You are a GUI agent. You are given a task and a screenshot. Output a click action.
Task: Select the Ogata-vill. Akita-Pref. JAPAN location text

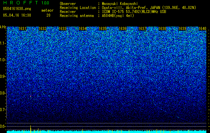[x=149, y=8]
